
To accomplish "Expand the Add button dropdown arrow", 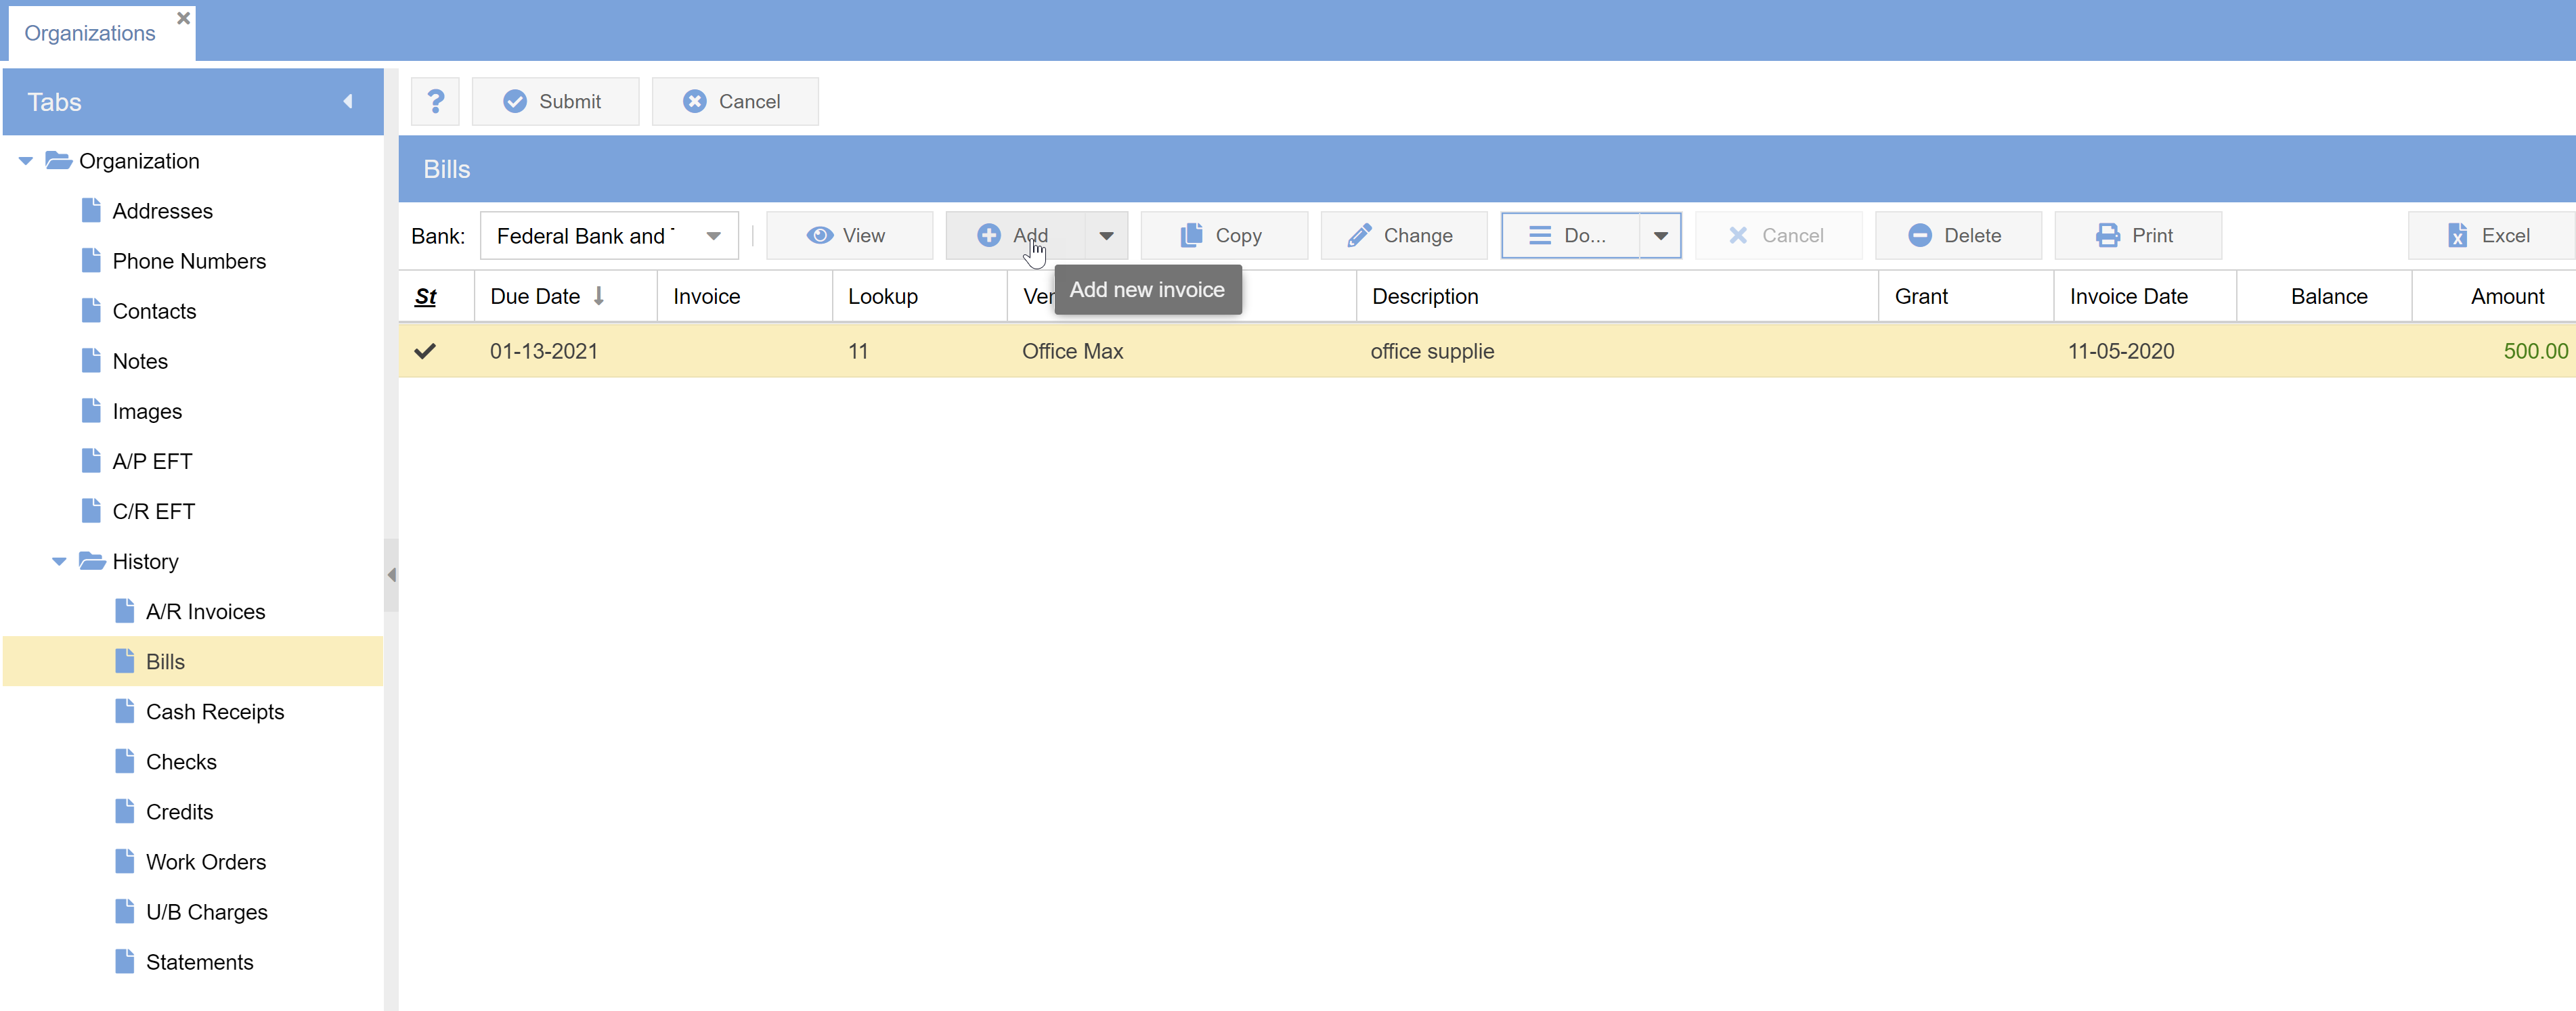I will [1106, 236].
